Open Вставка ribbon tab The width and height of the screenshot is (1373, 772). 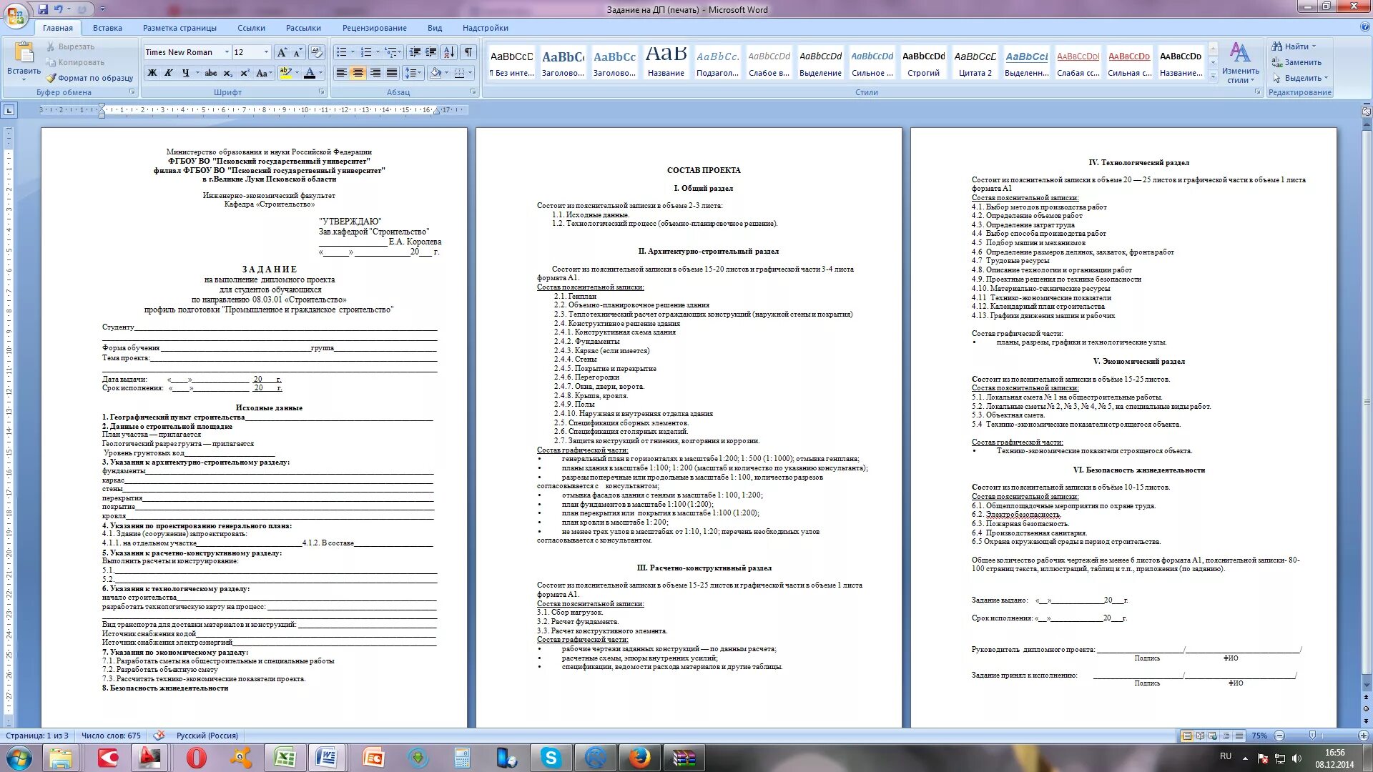(107, 28)
